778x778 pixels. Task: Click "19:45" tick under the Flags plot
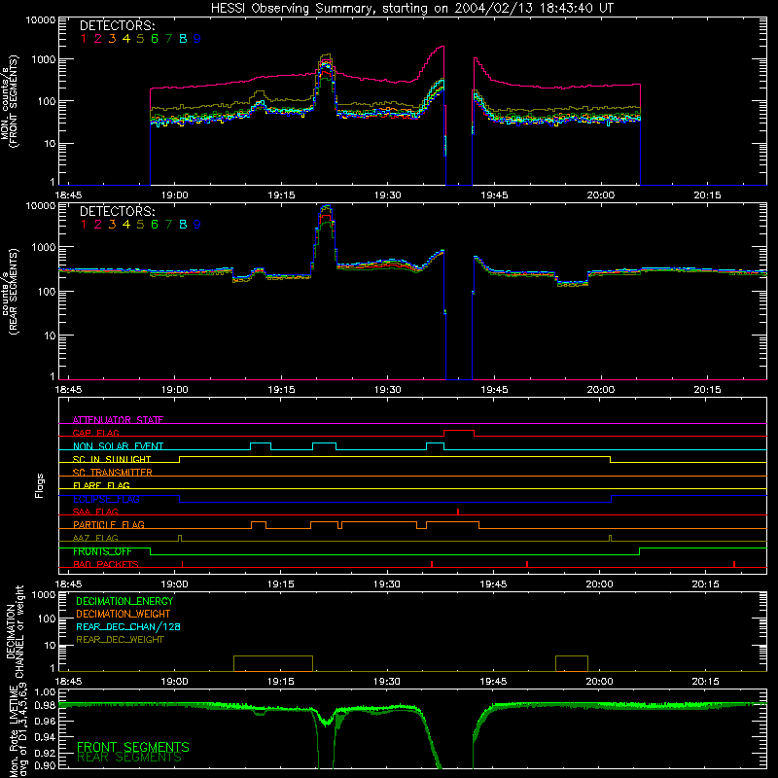pyautogui.click(x=493, y=584)
